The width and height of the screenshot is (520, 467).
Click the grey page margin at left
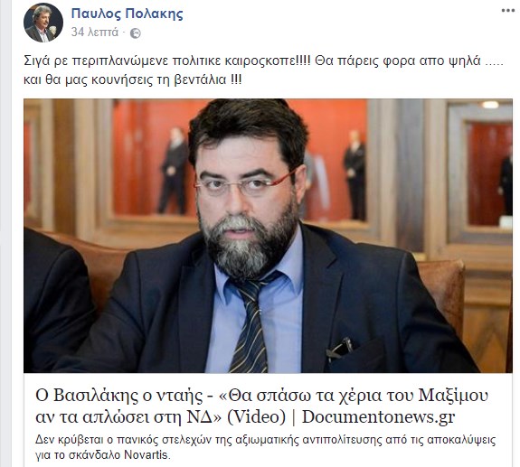[5, 233]
